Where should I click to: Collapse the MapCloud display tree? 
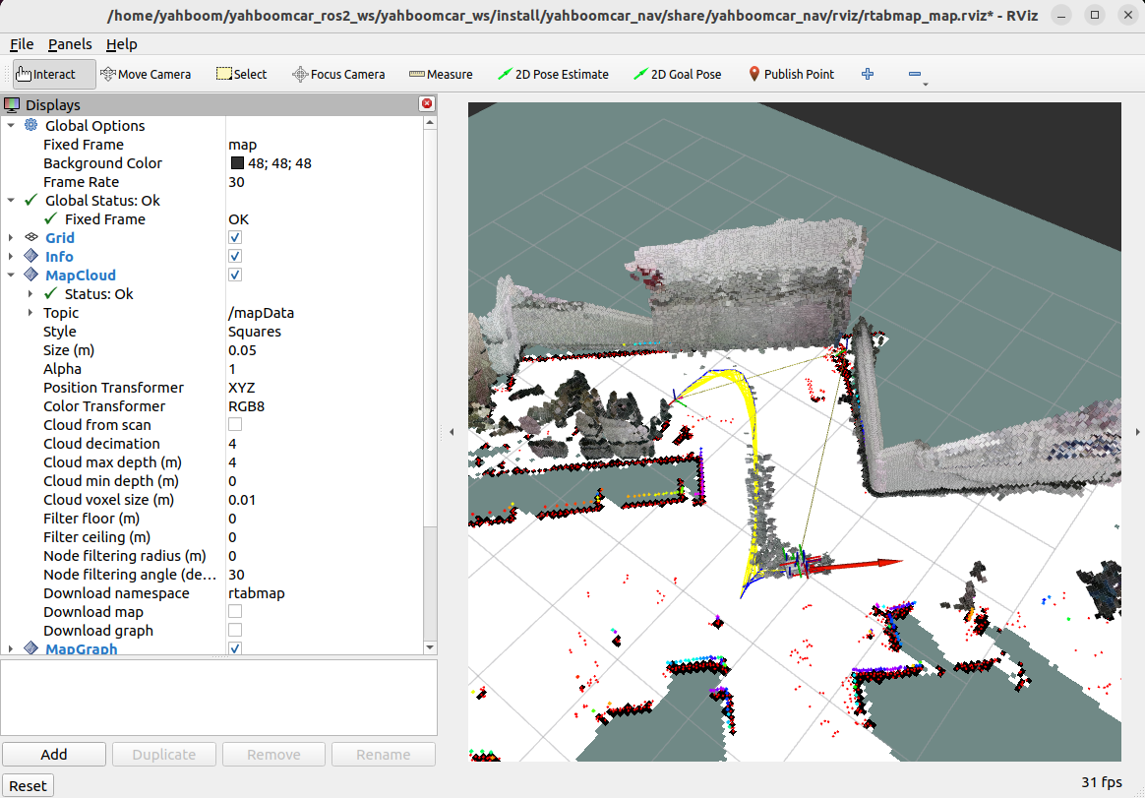coord(11,276)
